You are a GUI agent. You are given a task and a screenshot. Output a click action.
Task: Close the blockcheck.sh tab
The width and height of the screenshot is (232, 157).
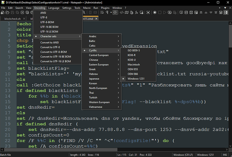click(x=24, y=19)
